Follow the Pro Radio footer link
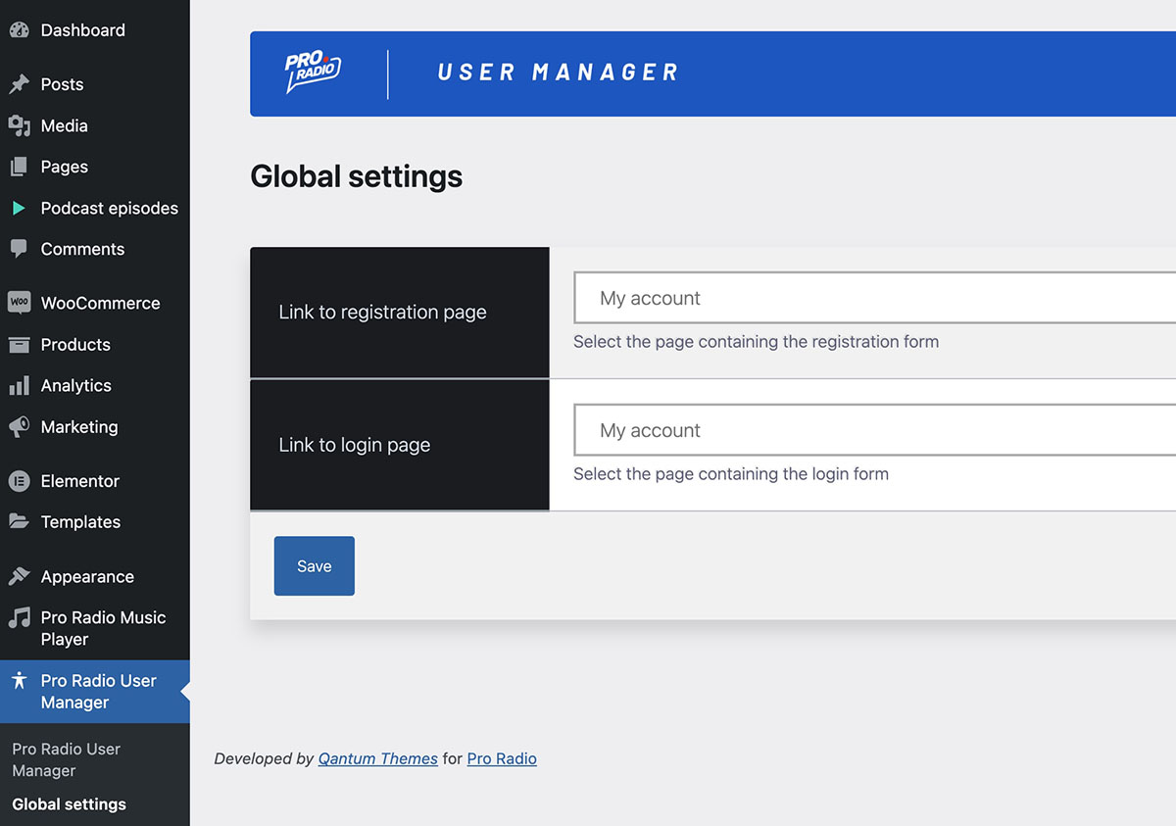The height and width of the screenshot is (826, 1176). point(502,758)
